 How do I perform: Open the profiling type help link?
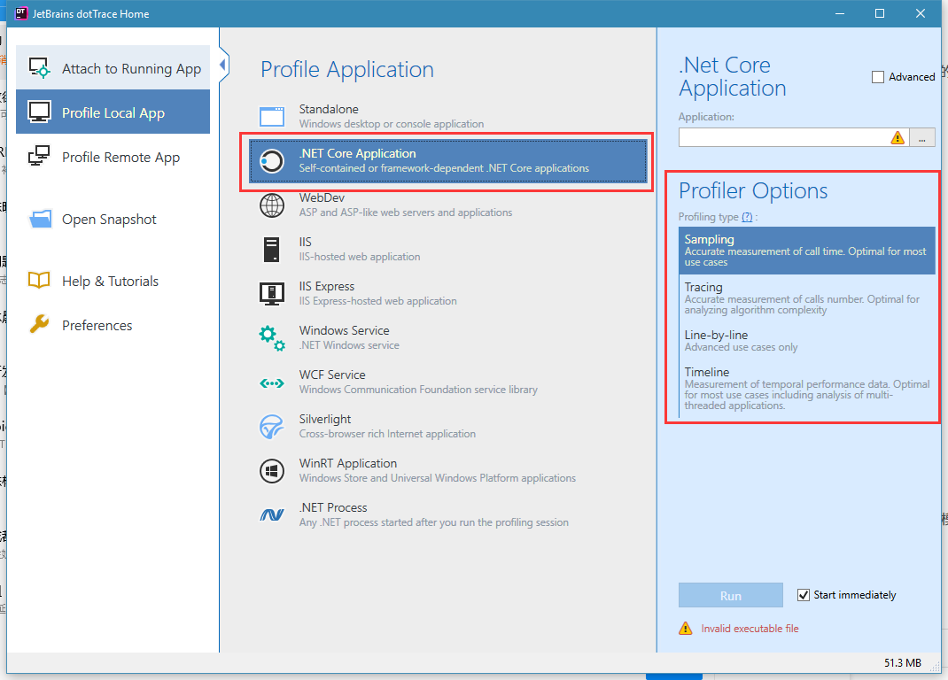click(x=747, y=216)
